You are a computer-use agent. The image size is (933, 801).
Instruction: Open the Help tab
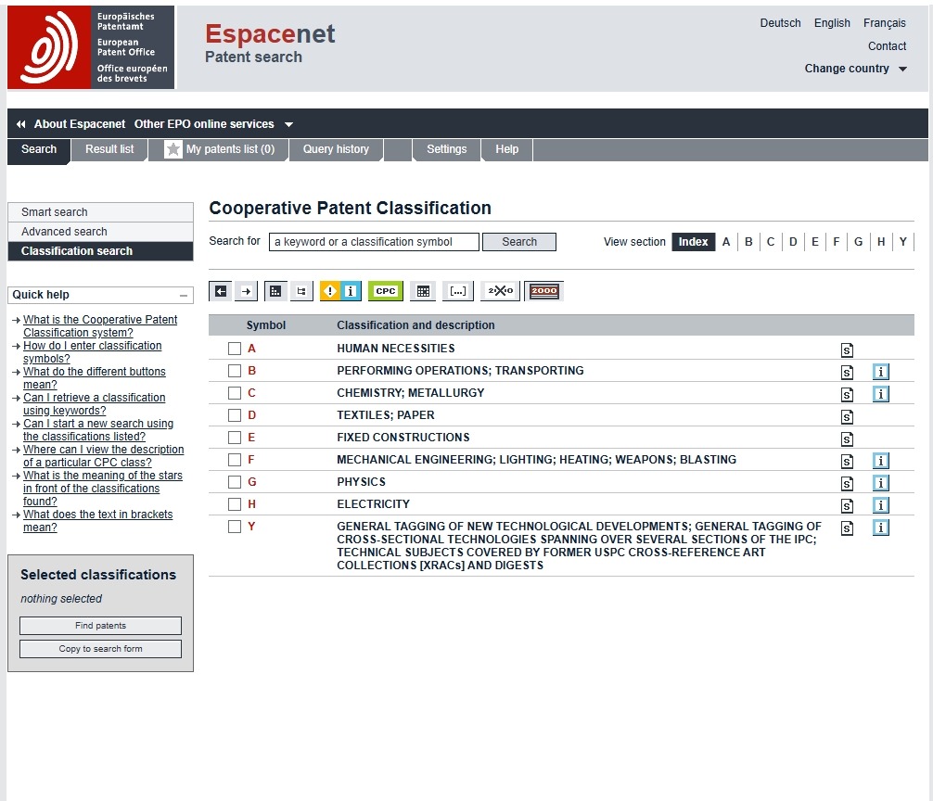click(507, 149)
